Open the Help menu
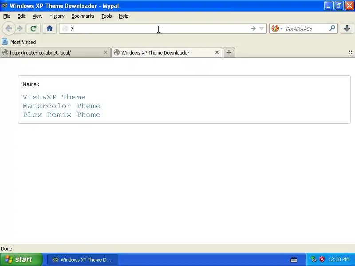This screenshot has width=355, height=266. [x=124, y=16]
